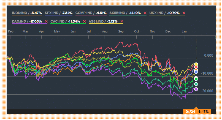Click the teal SX5E endpoint marker

coord(196,84)
